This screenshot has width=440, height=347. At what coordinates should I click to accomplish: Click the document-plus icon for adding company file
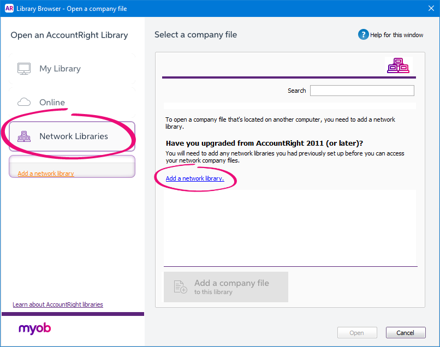180,287
